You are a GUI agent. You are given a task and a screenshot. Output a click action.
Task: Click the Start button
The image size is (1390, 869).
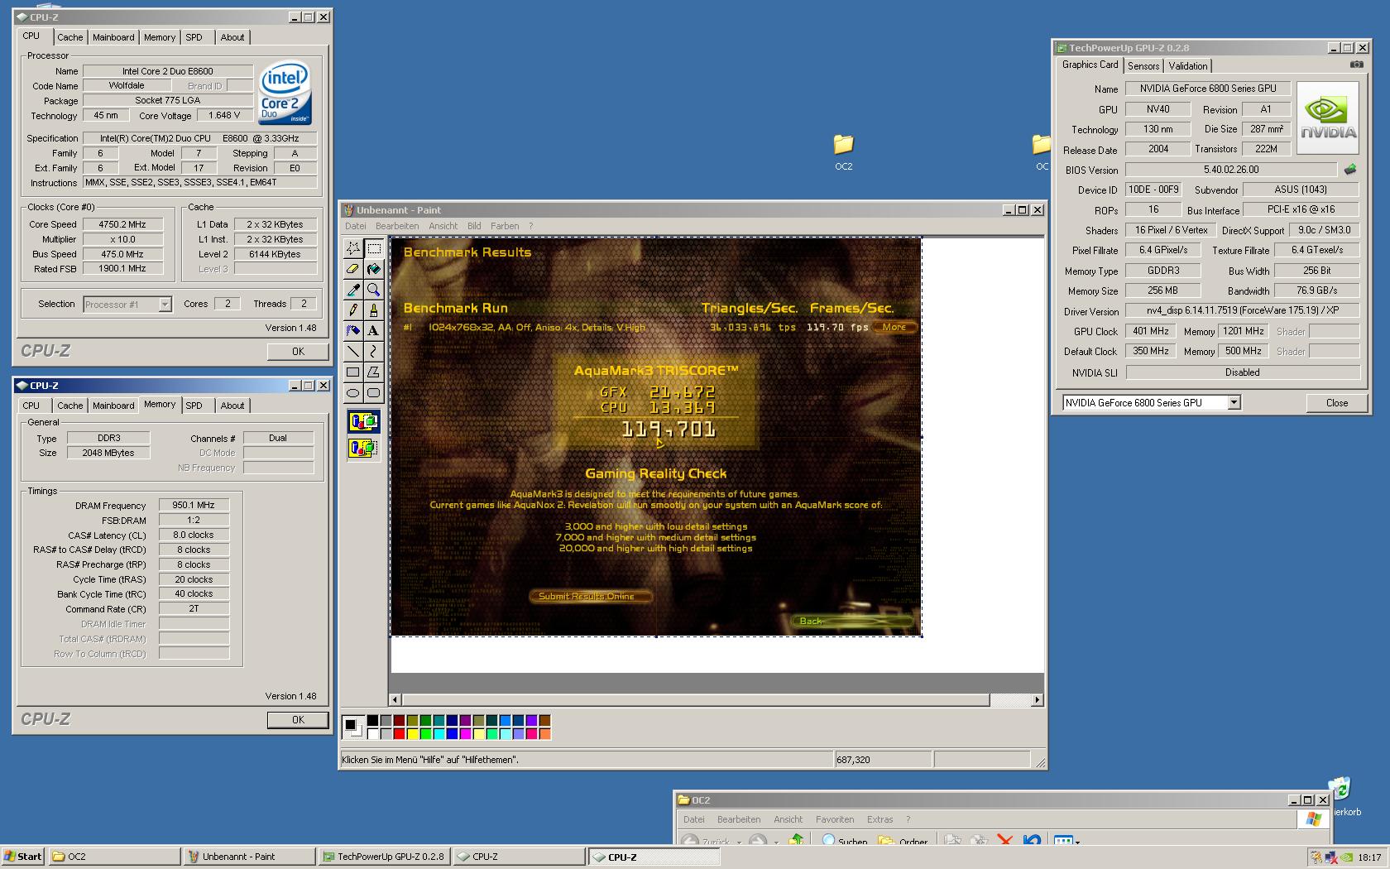23,857
